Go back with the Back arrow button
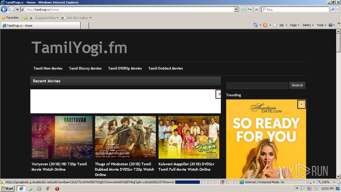 point(4,10)
